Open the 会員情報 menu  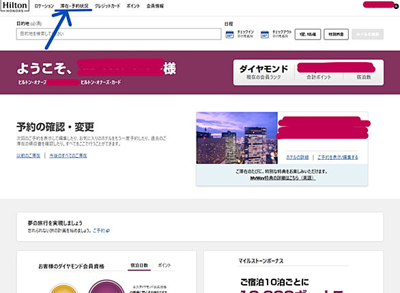coord(155,6)
